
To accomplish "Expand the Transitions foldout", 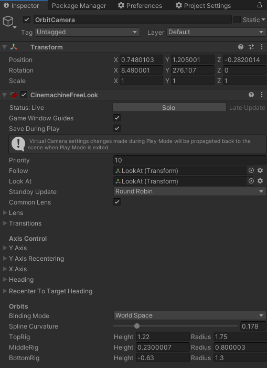I will point(5,223).
